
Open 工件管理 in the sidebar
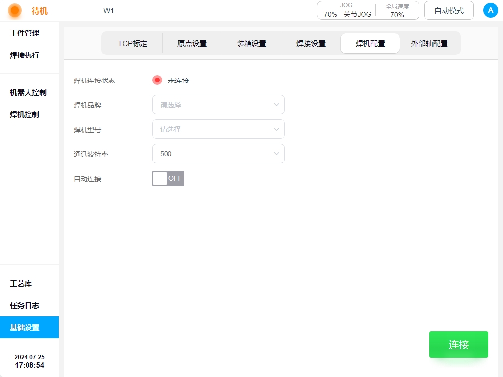coord(25,33)
